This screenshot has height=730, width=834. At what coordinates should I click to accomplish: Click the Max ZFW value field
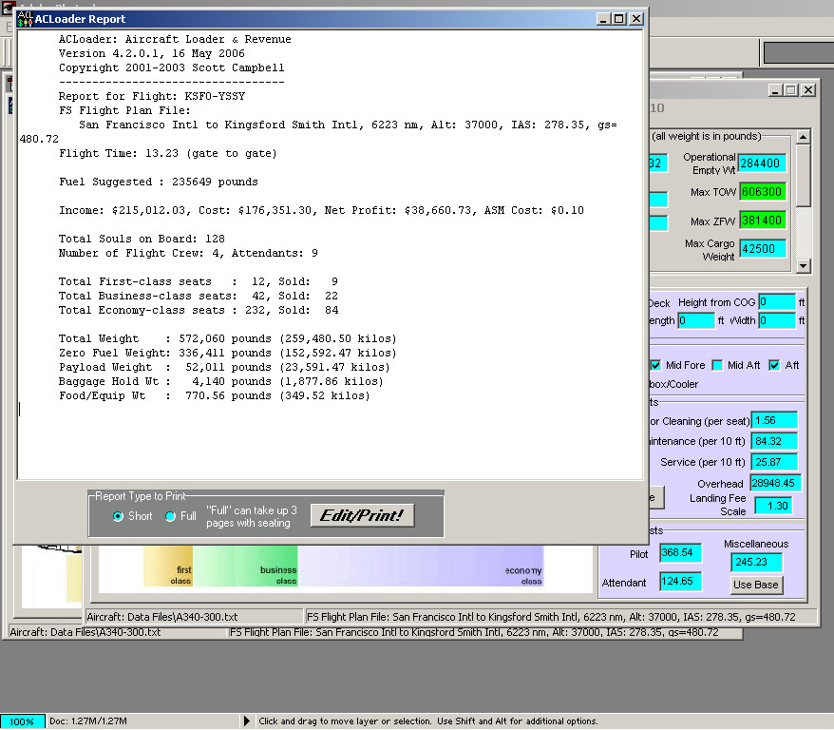click(763, 221)
